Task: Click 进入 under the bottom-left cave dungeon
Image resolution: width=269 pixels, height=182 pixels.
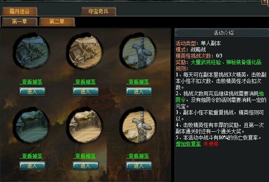Action: 32,166
